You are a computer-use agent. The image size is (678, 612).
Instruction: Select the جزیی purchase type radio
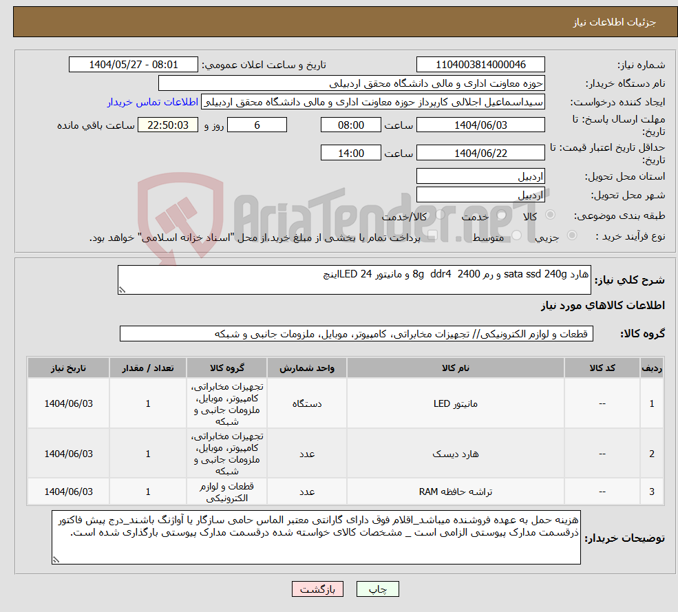point(571,235)
